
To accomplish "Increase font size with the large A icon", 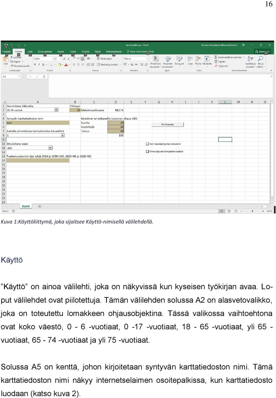I will tap(64, 59).
